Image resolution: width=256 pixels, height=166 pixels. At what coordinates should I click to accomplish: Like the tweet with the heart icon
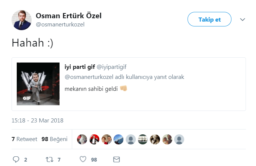tap(83, 159)
